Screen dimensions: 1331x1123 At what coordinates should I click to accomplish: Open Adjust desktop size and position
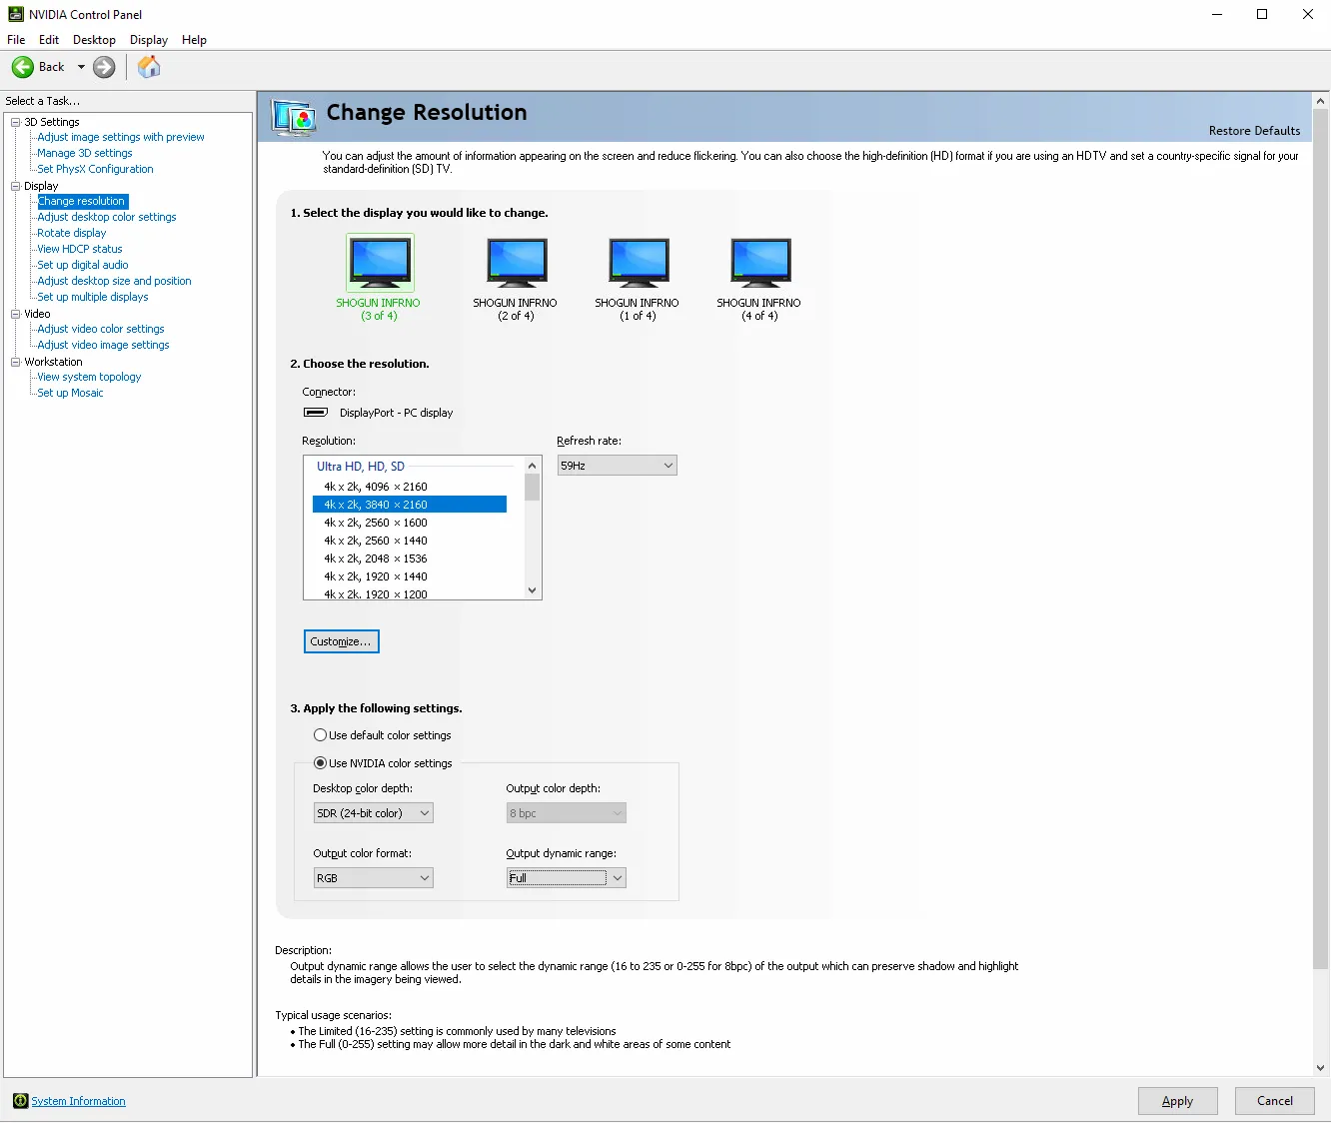(x=114, y=281)
